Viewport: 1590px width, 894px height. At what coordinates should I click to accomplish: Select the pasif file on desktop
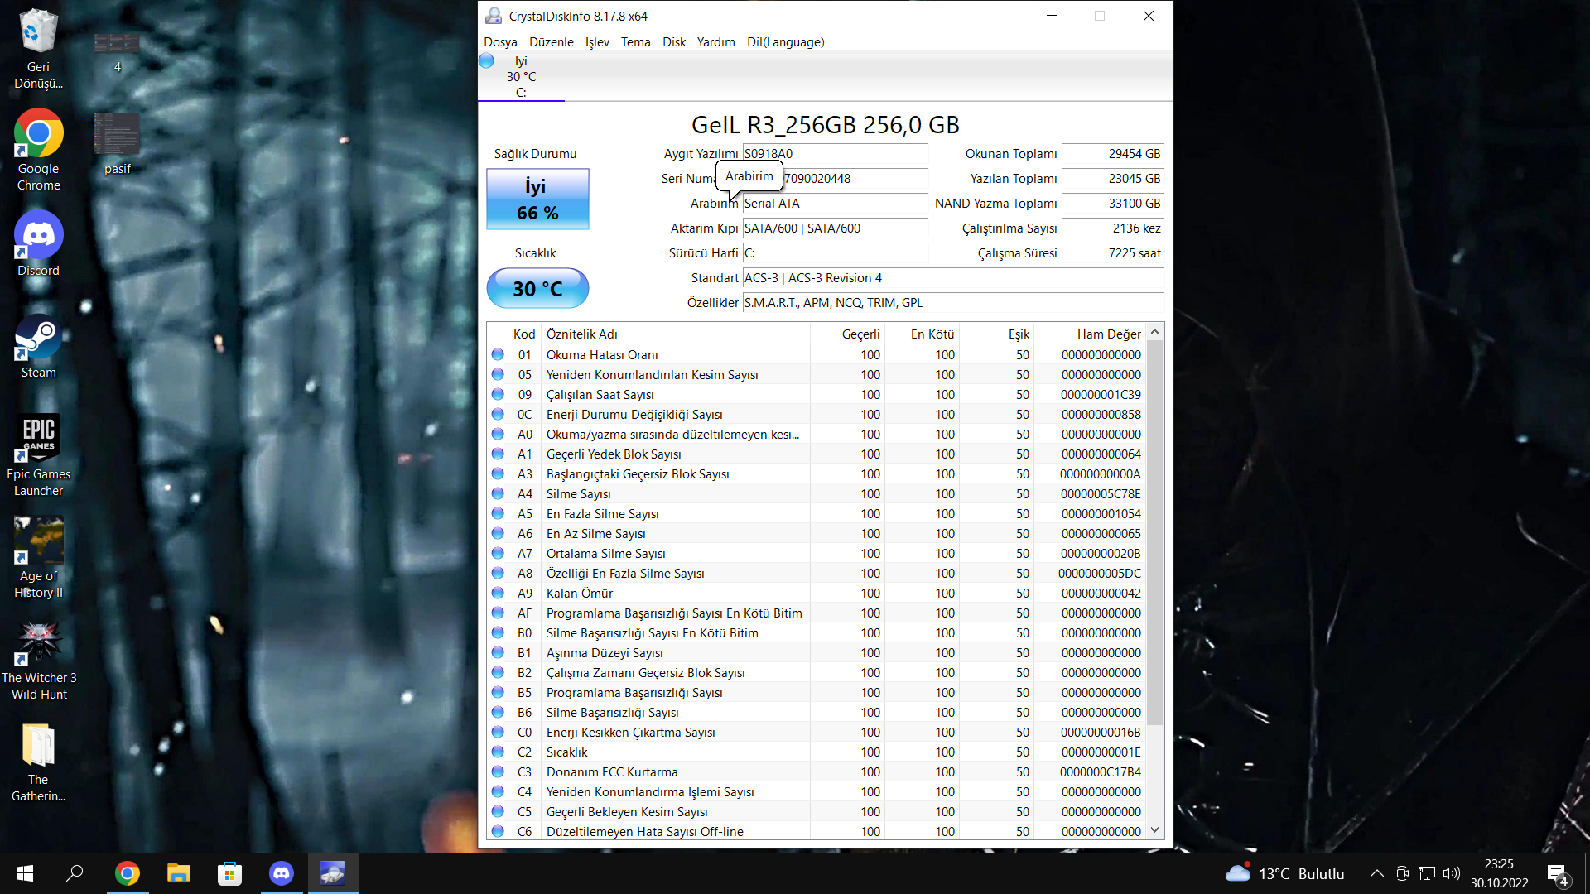[117, 144]
